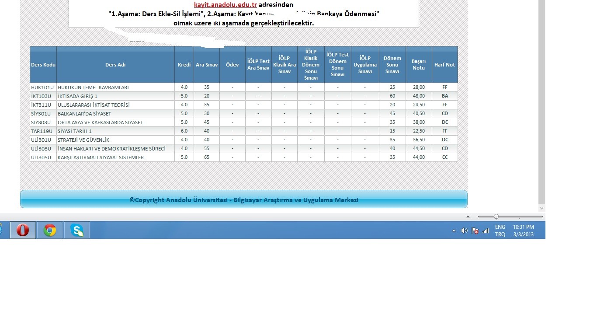The width and height of the screenshot is (597, 336).
Task: Click the vertical scrollbar thumb
Action: (542, 102)
